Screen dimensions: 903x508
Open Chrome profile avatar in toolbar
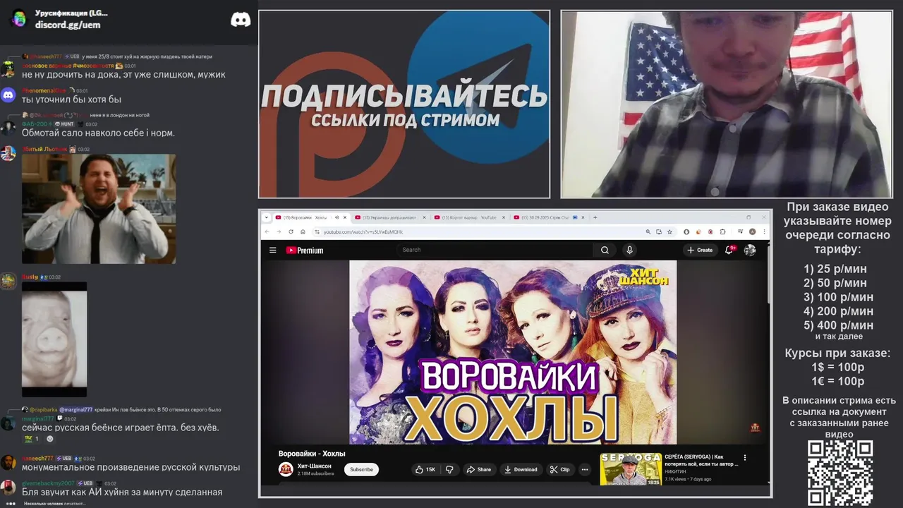point(752,231)
